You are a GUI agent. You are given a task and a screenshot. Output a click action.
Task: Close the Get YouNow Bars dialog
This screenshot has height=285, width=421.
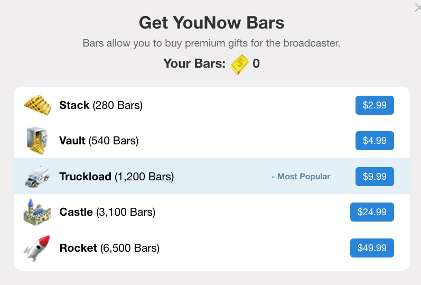coord(418,8)
